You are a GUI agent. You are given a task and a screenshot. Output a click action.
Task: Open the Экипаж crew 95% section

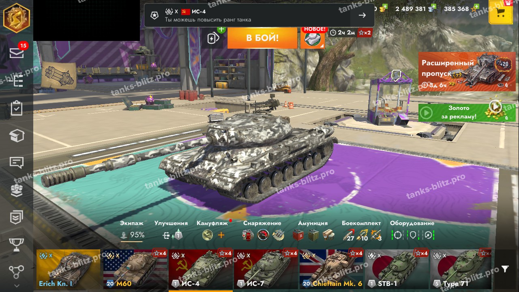click(132, 230)
